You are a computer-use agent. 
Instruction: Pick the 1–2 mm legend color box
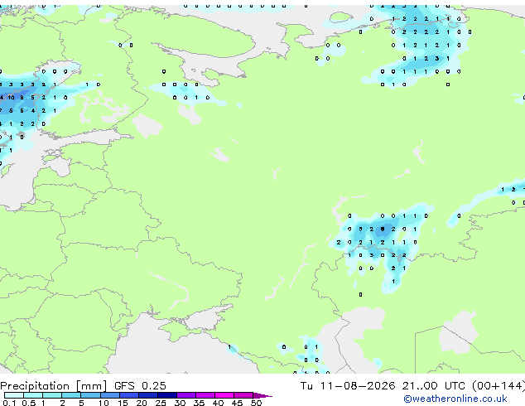coord(52,395)
